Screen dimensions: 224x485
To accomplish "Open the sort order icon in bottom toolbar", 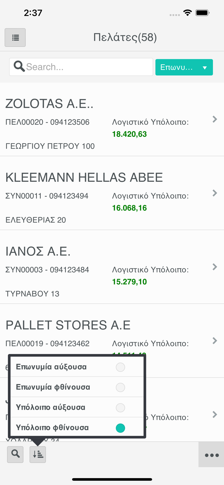I will pyautogui.click(x=37, y=454).
